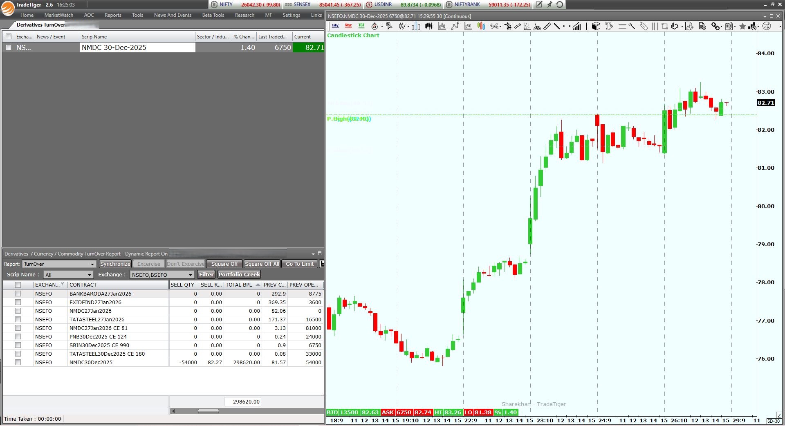Check the BANKBARODA27Jan2026 row checkbox

(x=18, y=294)
